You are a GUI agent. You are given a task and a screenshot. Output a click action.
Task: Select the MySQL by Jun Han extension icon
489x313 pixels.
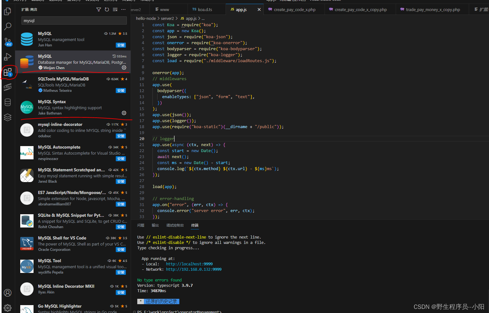[27, 39]
